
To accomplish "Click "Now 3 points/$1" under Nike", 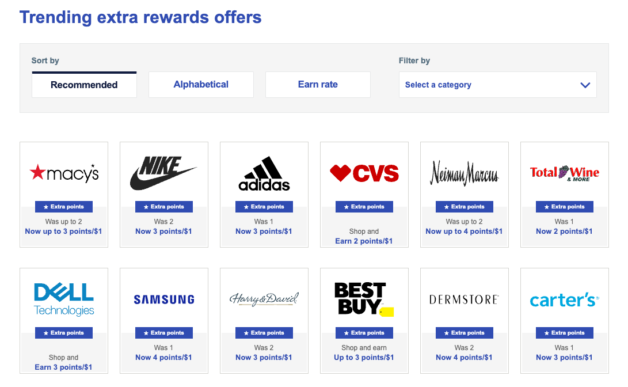I will (163, 232).
